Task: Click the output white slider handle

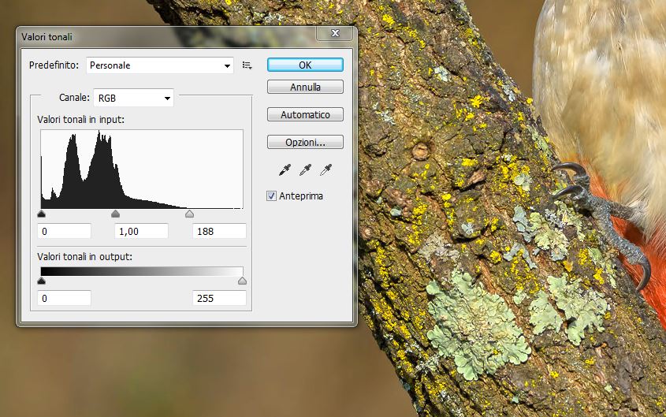Action: pos(242,281)
